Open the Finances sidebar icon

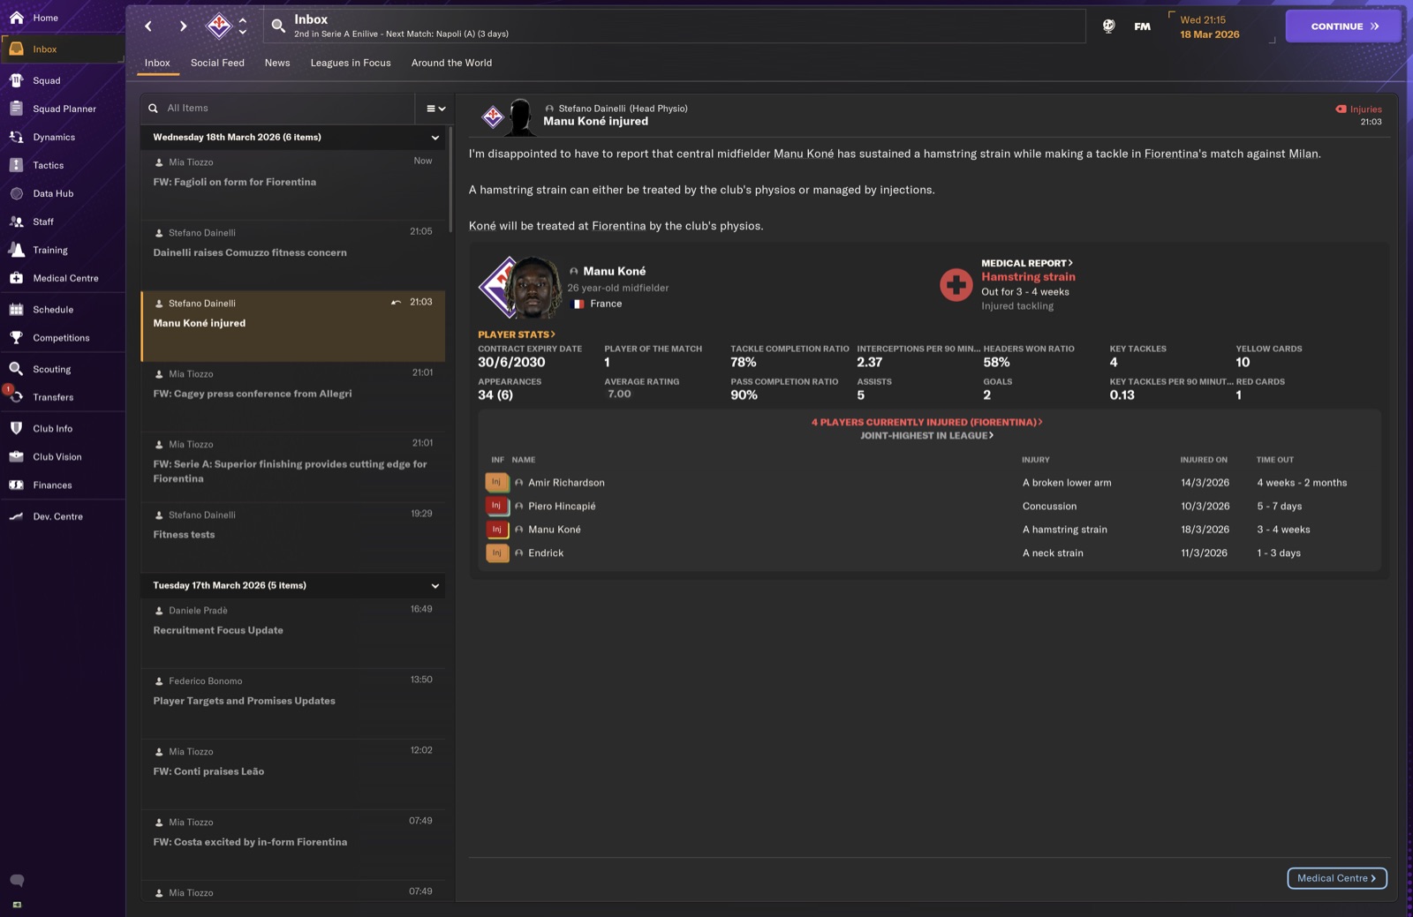(17, 485)
